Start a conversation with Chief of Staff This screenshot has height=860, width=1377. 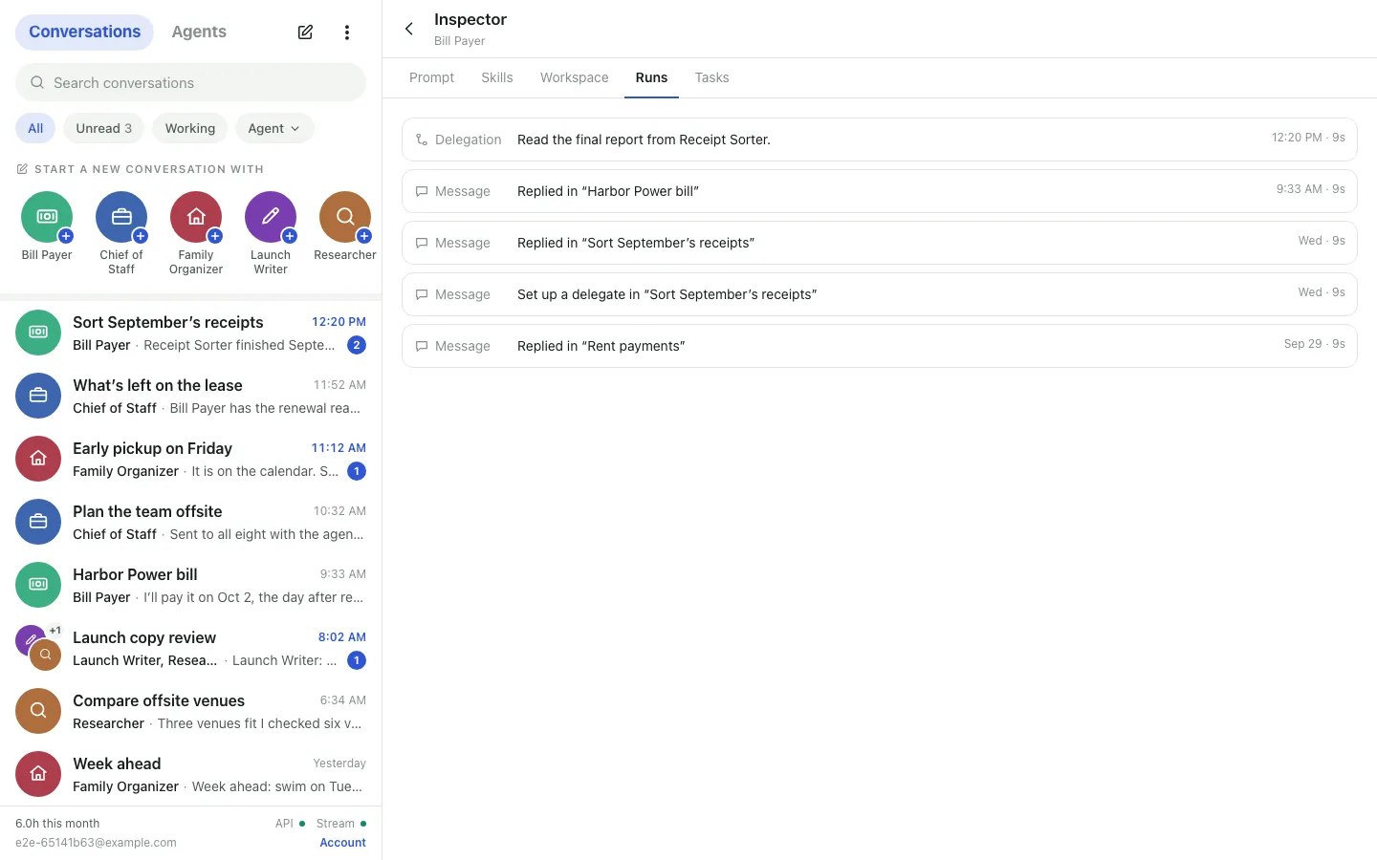121,217
